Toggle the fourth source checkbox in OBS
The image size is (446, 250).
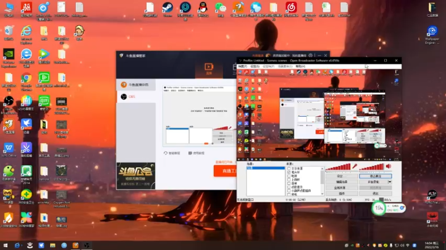click(289, 179)
